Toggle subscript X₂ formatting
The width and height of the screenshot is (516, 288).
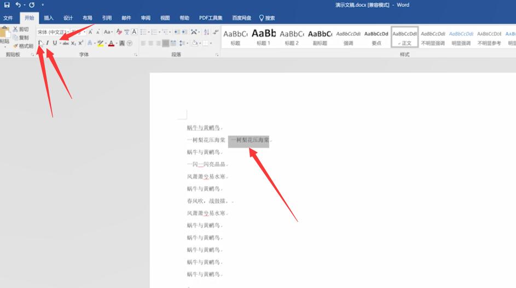click(x=73, y=43)
